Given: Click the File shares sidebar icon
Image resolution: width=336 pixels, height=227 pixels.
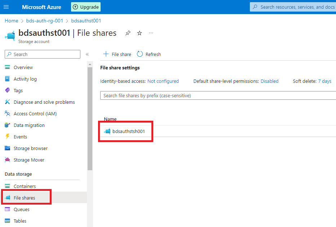Looking at the screenshot, I should coord(8,198).
